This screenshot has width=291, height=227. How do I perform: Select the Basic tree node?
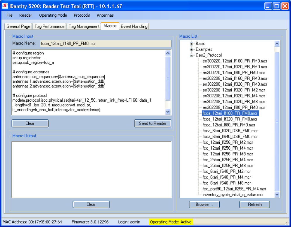coord(200,44)
